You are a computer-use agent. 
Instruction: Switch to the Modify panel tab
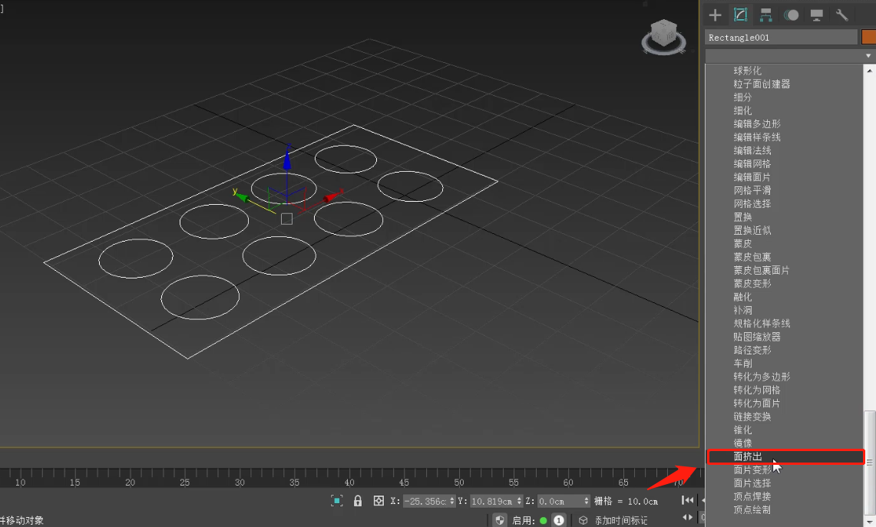[740, 15]
